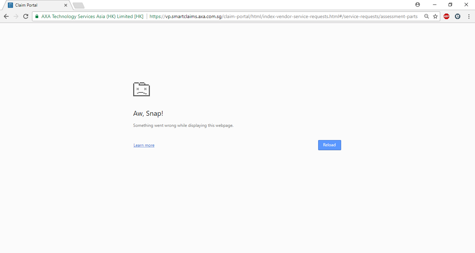Close the Claim Portal tab

[66, 5]
